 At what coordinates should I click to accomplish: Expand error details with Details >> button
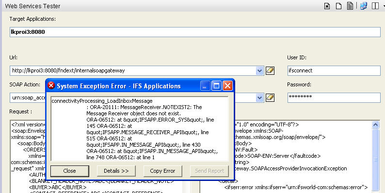click(x=116, y=171)
